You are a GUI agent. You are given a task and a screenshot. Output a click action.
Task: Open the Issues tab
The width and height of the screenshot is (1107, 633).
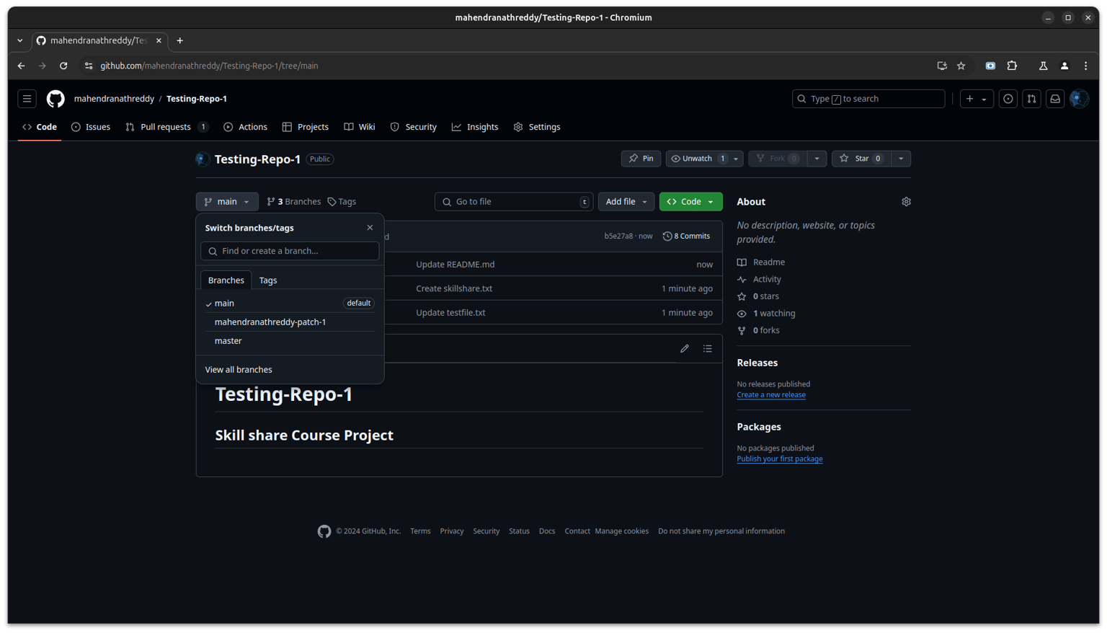[91, 127]
